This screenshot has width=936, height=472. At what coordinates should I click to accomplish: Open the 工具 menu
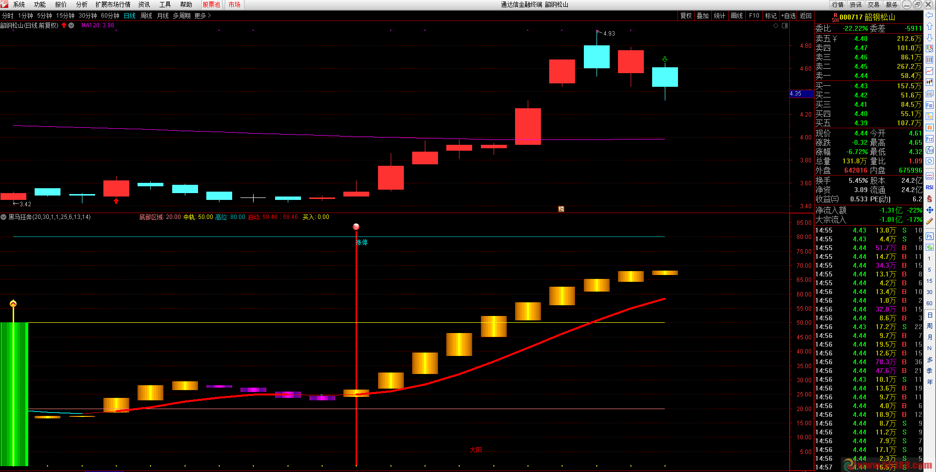[165, 4]
